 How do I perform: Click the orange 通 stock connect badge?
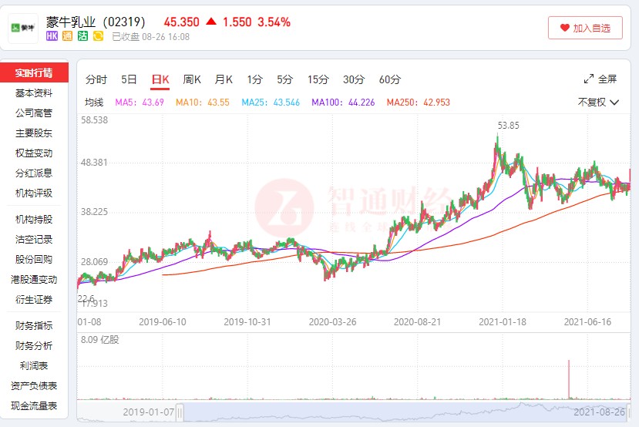click(67, 36)
